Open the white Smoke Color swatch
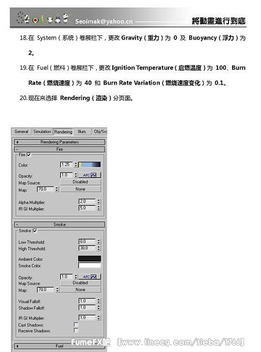 pyautogui.click(x=89, y=266)
